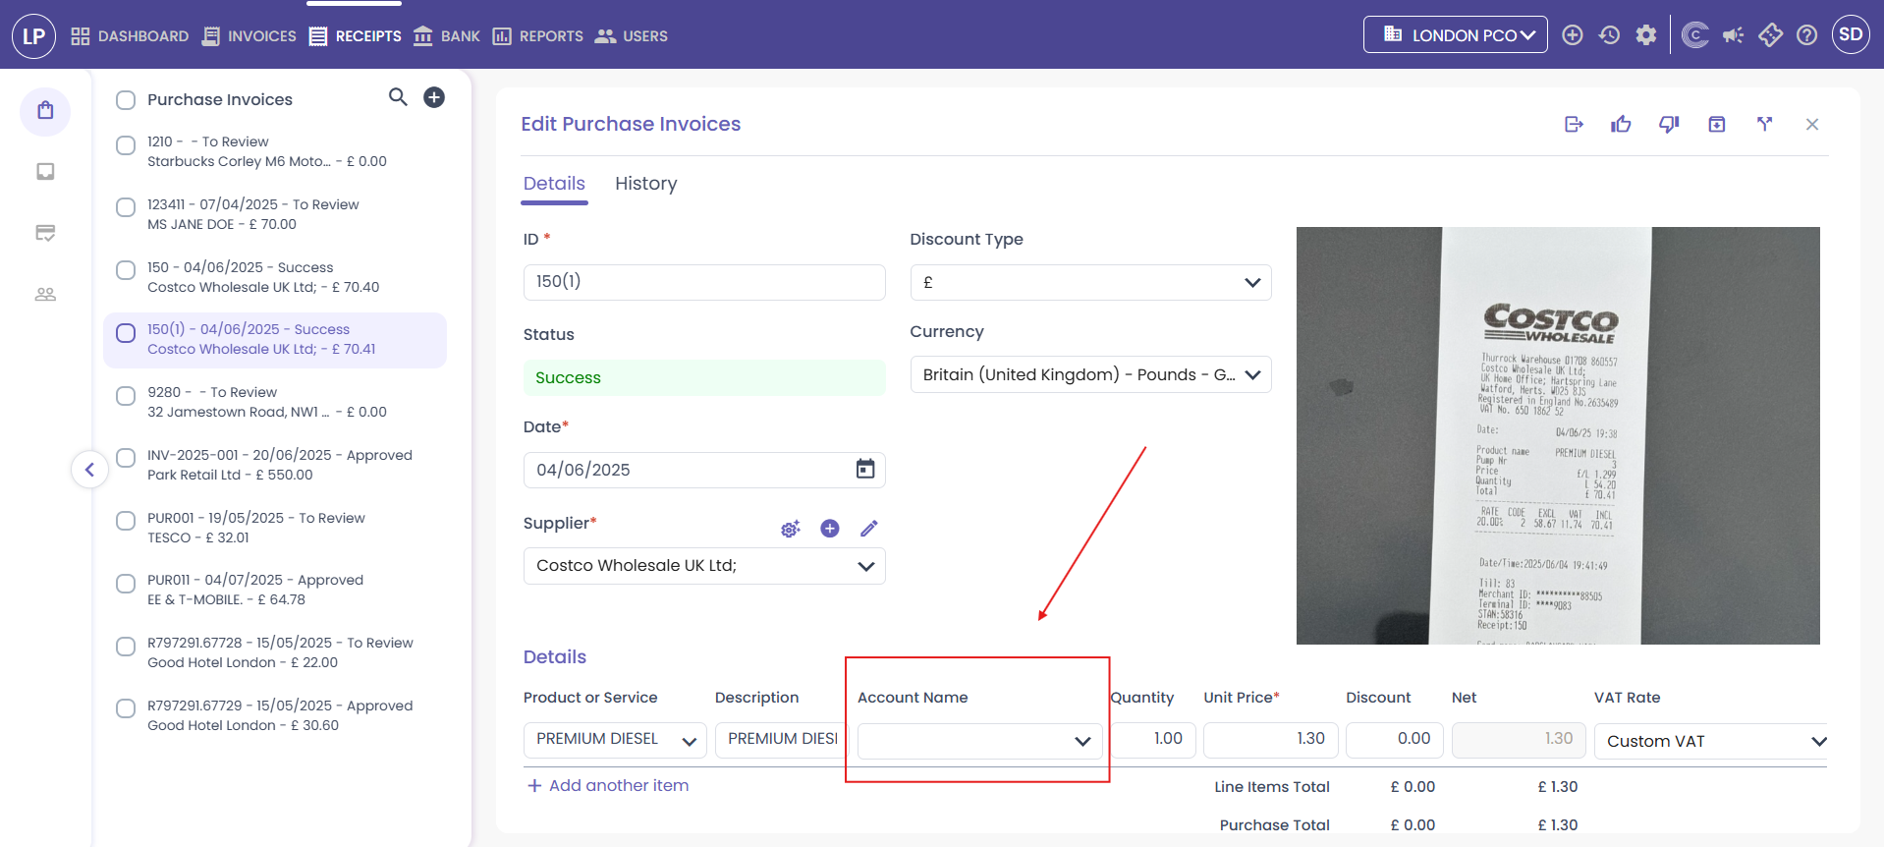Open the Account Name dropdown
Image resolution: width=1884 pixels, height=847 pixels.
coord(979,741)
